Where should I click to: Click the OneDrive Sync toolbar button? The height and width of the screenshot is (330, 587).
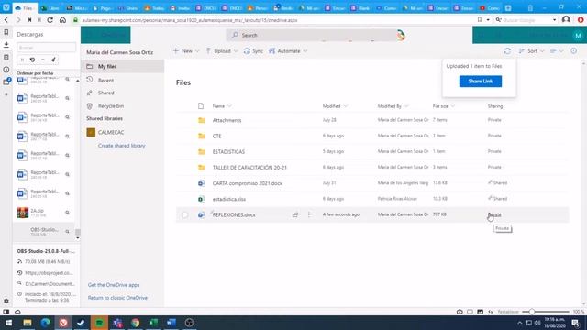point(253,51)
